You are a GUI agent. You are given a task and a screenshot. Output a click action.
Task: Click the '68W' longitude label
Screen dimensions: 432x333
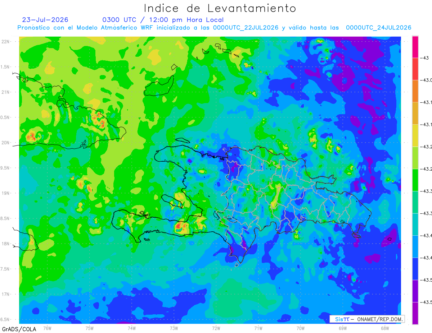point(385,328)
